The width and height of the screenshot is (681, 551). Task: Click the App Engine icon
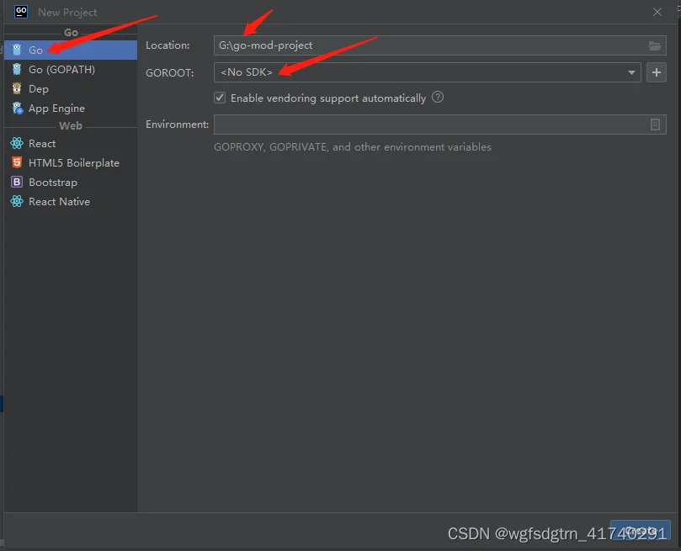pos(17,108)
